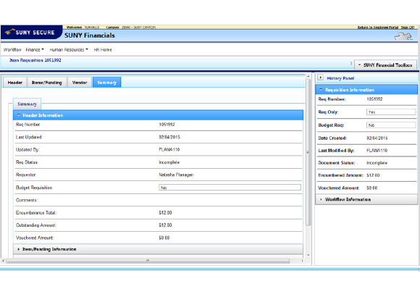Click Outstanding Amount $12.00 value
Viewport: 420px width, 297px height.
pyautogui.click(x=165, y=225)
